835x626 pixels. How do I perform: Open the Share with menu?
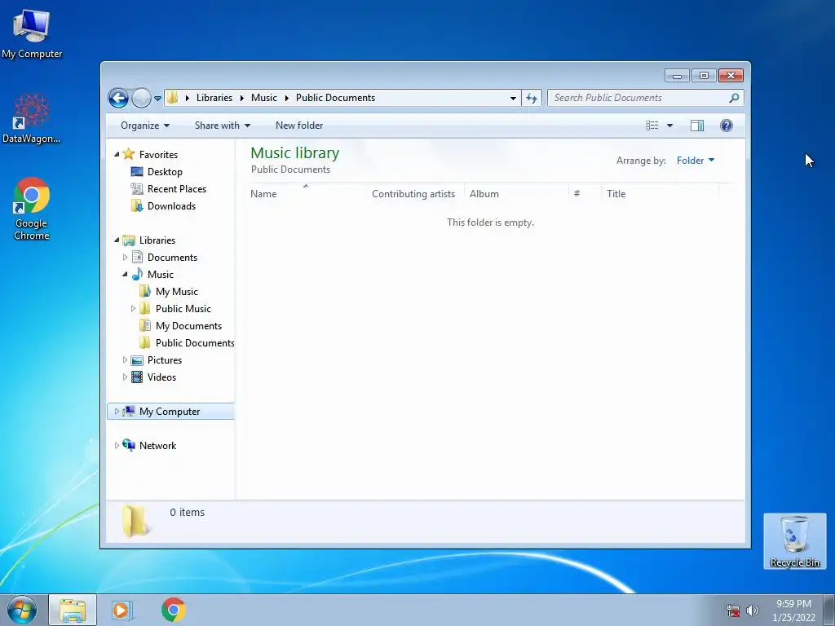tap(222, 126)
